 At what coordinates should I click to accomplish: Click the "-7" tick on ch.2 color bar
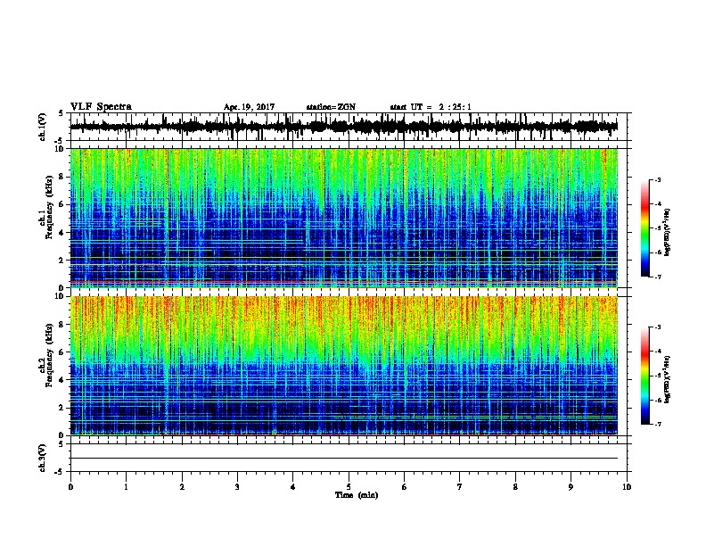click(657, 425)
